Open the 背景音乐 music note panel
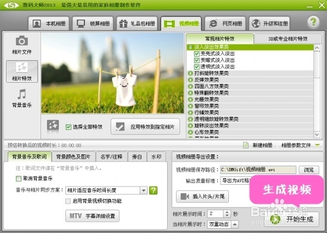 [x=21, y=98]
